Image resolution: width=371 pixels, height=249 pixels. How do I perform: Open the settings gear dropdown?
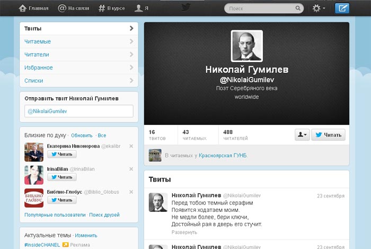319,8
